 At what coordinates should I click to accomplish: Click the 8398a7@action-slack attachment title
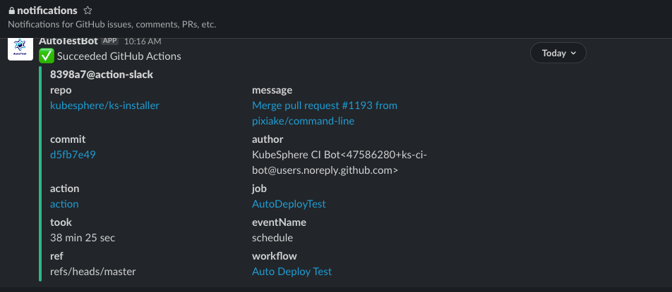point(102,75)
